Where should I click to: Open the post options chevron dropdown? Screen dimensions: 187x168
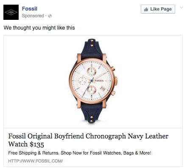click(x=181, y=8)
